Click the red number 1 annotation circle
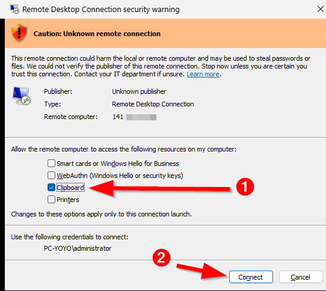Screen dimensions: 326x291 click(245, 186)
